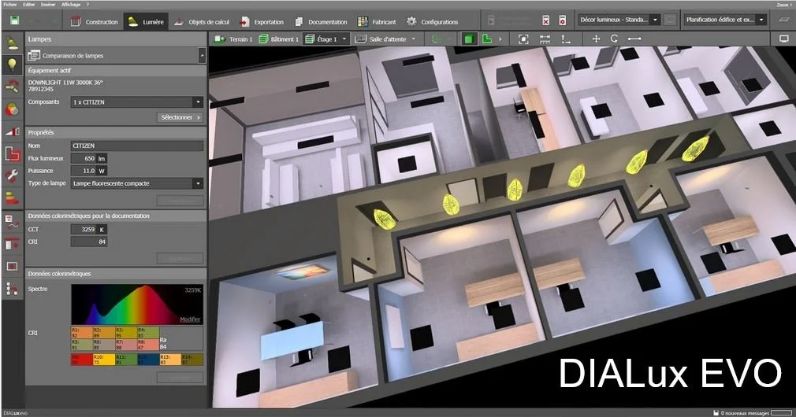Click the red L-shaped outline icon in sidebar
Screen dimensions: 796x417
click(12, 153)
